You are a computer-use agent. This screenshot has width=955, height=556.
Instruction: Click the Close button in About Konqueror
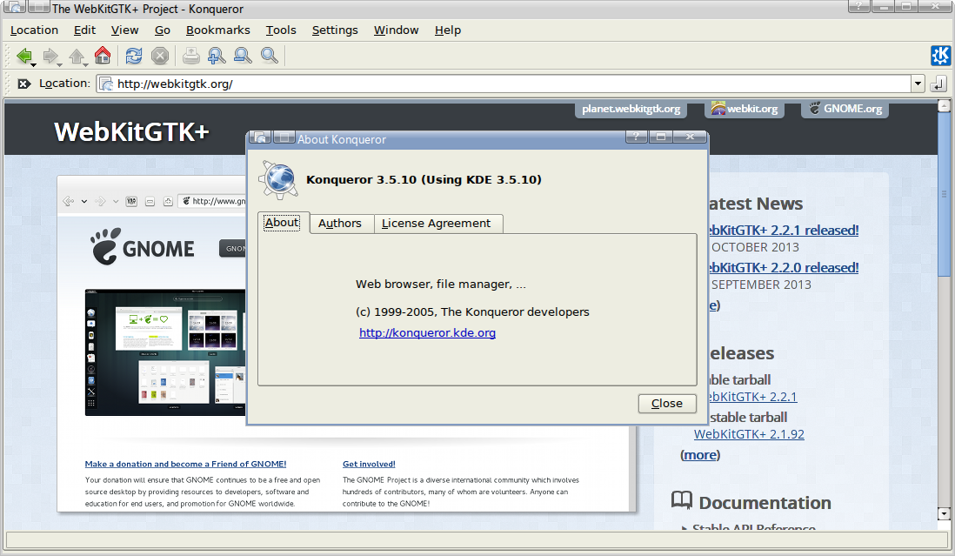click(667, 403)
